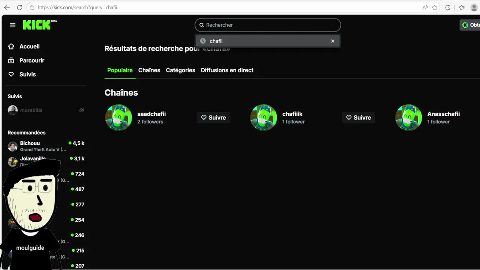Click the heart icon next to Suivis
Viewport: 480px width, 270px height.
pyautogui.click(x=11, y=74)
